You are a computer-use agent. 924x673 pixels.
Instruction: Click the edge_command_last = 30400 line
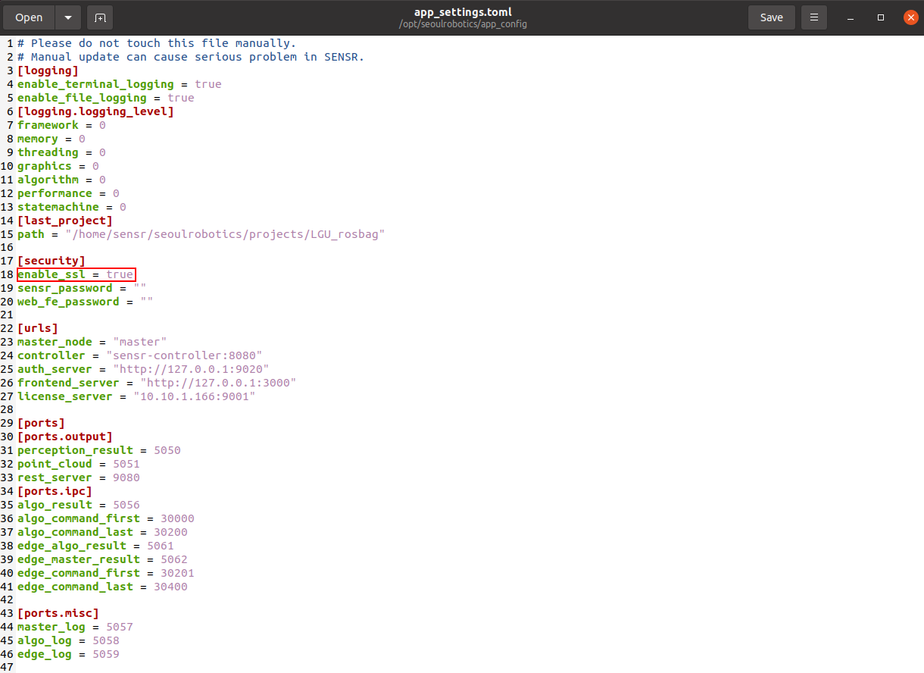[x=102, y=587]
